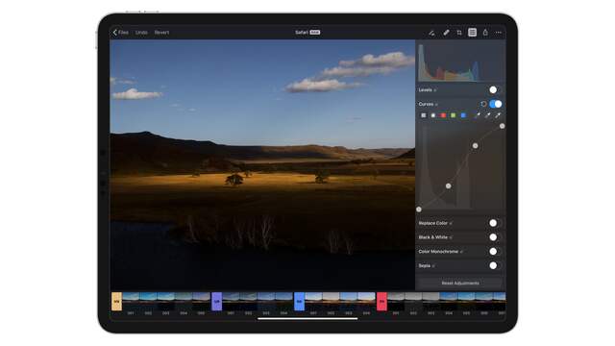Open the ML auto-enhance wand tool
Screen dimensions: 615x346
pyautogui.click(x=431, y=33)
